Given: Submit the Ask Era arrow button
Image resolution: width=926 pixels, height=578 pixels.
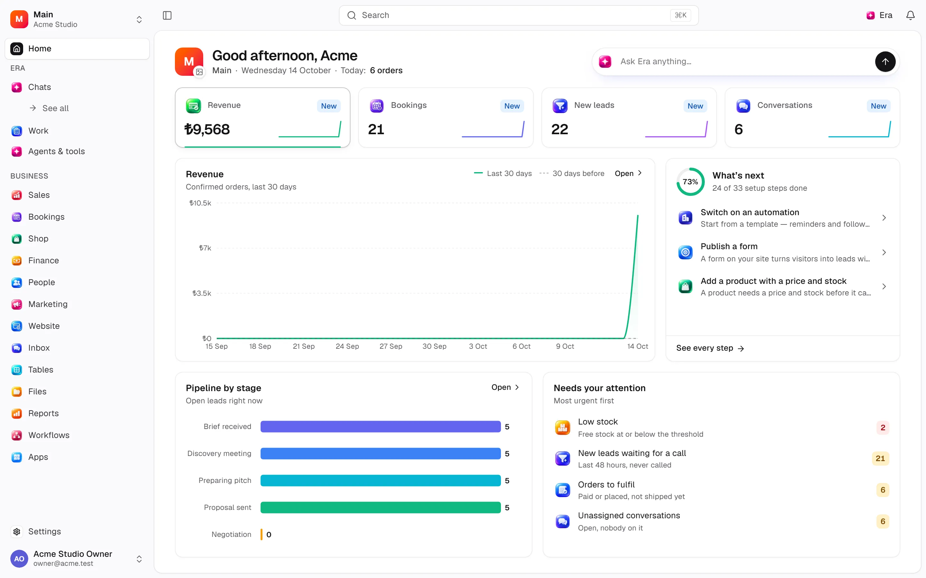Looking at the screenshot, I should pos(885,62).
